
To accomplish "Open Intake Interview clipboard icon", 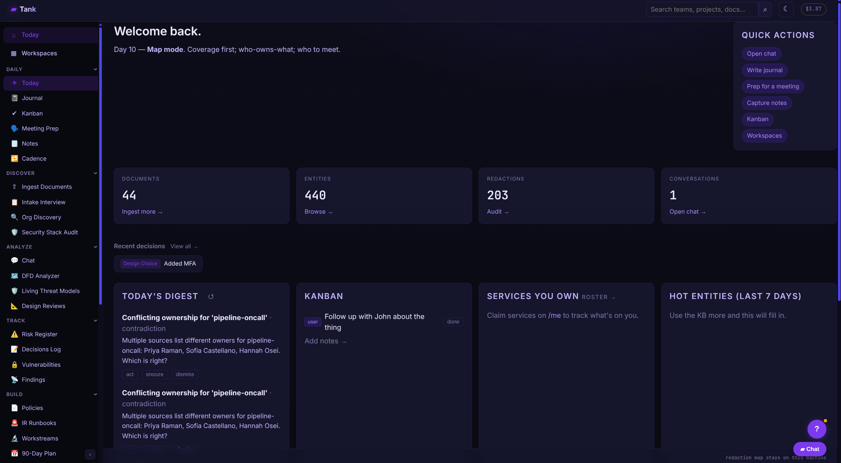I will click(x=14, y=202).
